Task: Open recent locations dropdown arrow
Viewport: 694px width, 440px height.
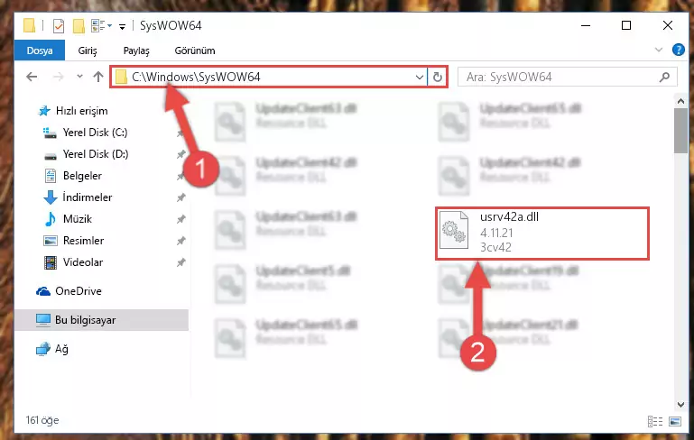Action: click(79, 77)
